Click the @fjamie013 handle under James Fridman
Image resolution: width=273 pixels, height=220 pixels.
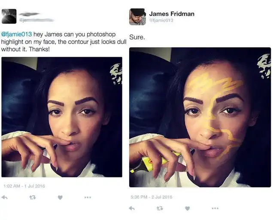tap(161, 20)
